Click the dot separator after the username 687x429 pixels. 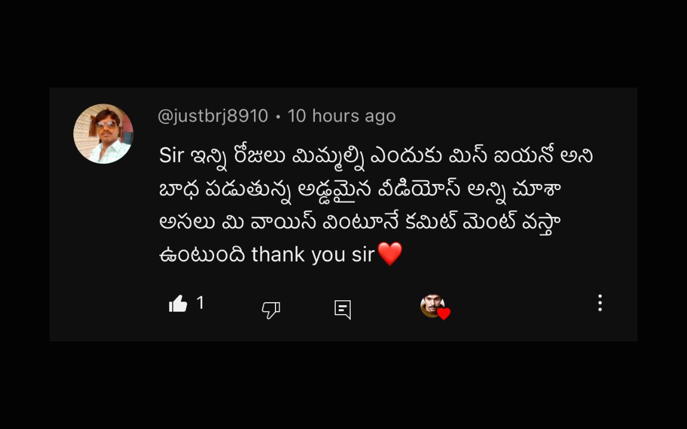[x=278, y=117]
